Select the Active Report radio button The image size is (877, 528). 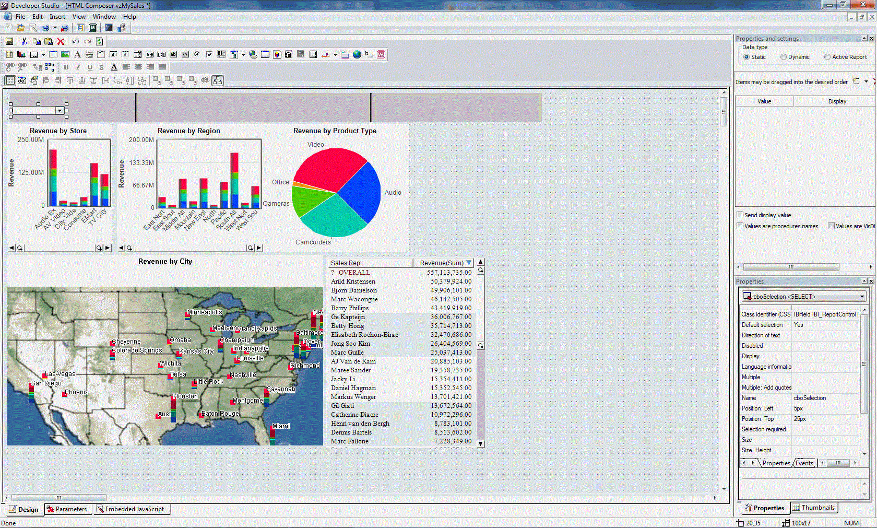pyautogui.click(x=827, y=57)
